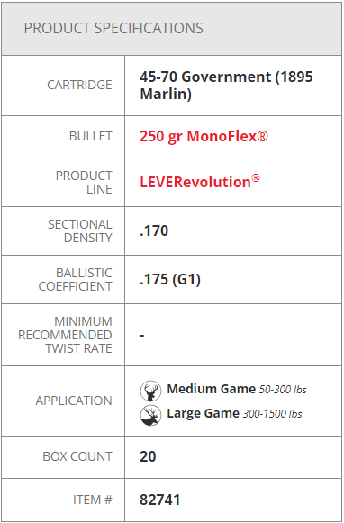The image size is (344, 523).
Task: Click the CARTRIDGE row label
Action: 79,85
